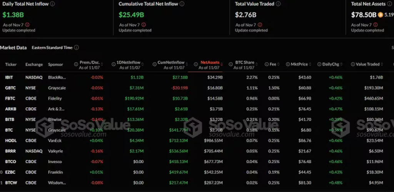The height and width of the screenshot is (192, 394).
Task: Click info icon before Prem./Dsc. column header
Action: point(76,64)
